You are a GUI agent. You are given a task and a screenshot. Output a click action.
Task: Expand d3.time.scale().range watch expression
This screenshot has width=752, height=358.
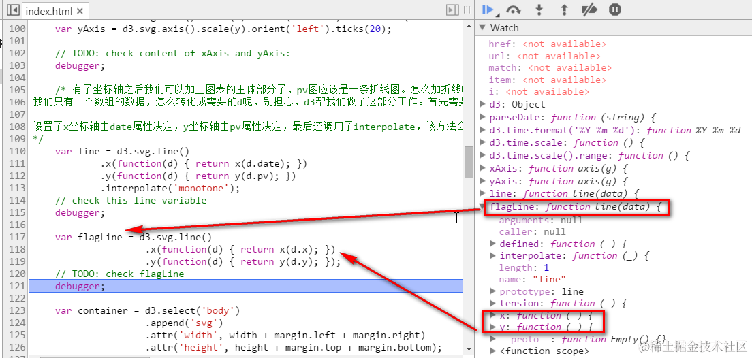[483, 155]
